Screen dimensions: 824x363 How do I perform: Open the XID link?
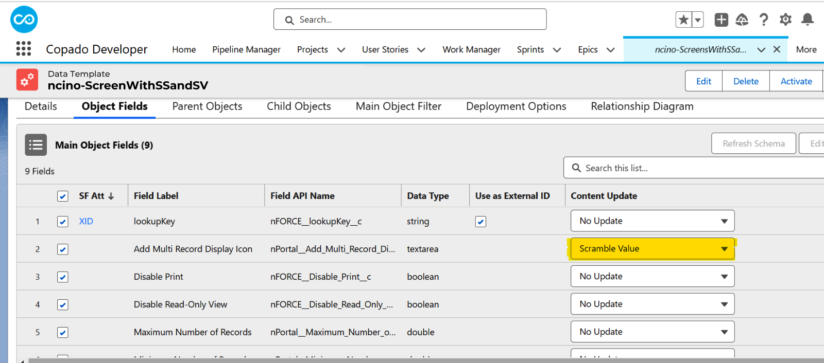(86, 222)
